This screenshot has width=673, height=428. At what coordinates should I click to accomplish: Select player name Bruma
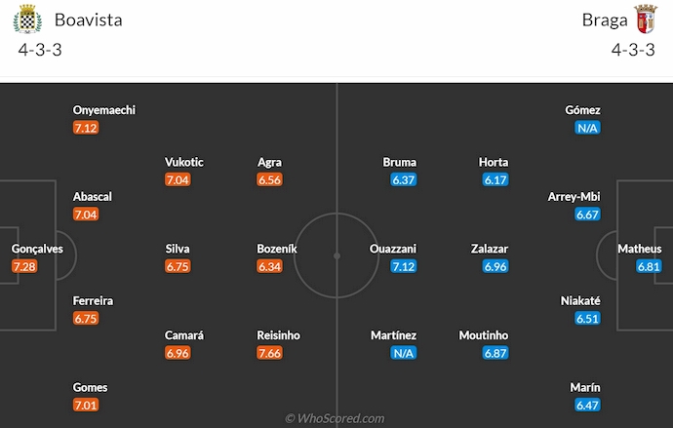click(x=400, y=162)
